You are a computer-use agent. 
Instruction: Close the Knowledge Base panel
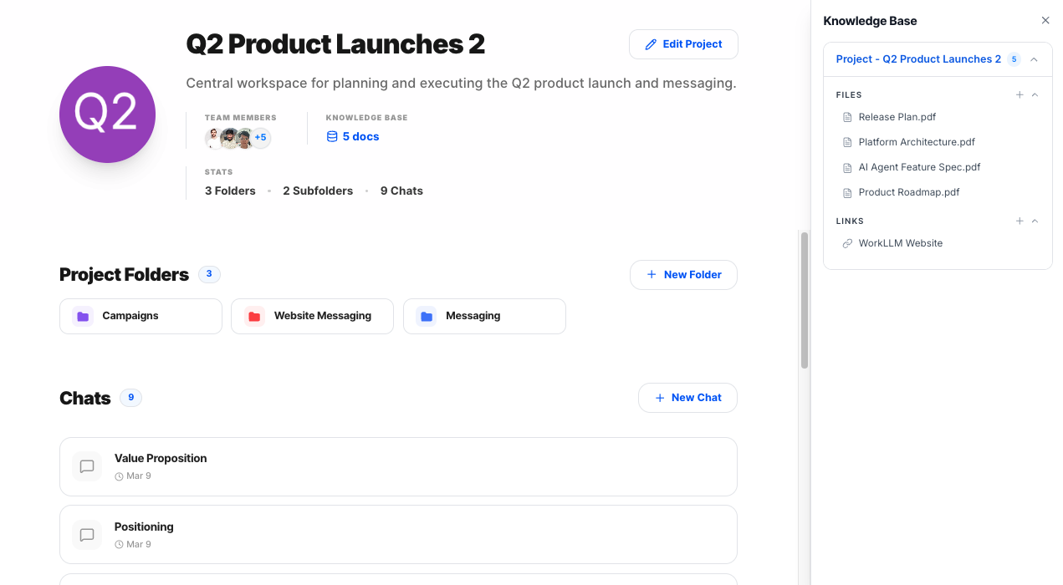point(1045,21)
